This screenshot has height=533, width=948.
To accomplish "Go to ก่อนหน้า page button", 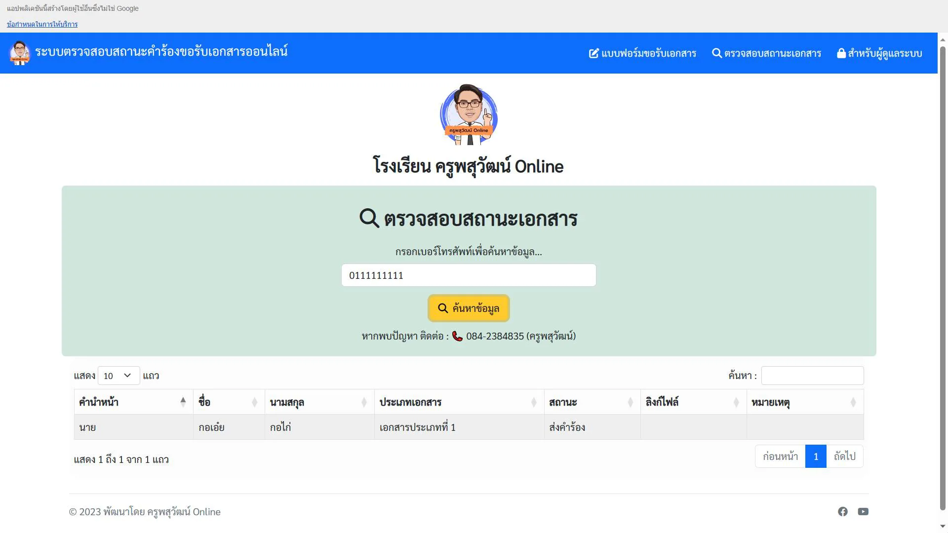I will 780,457.
